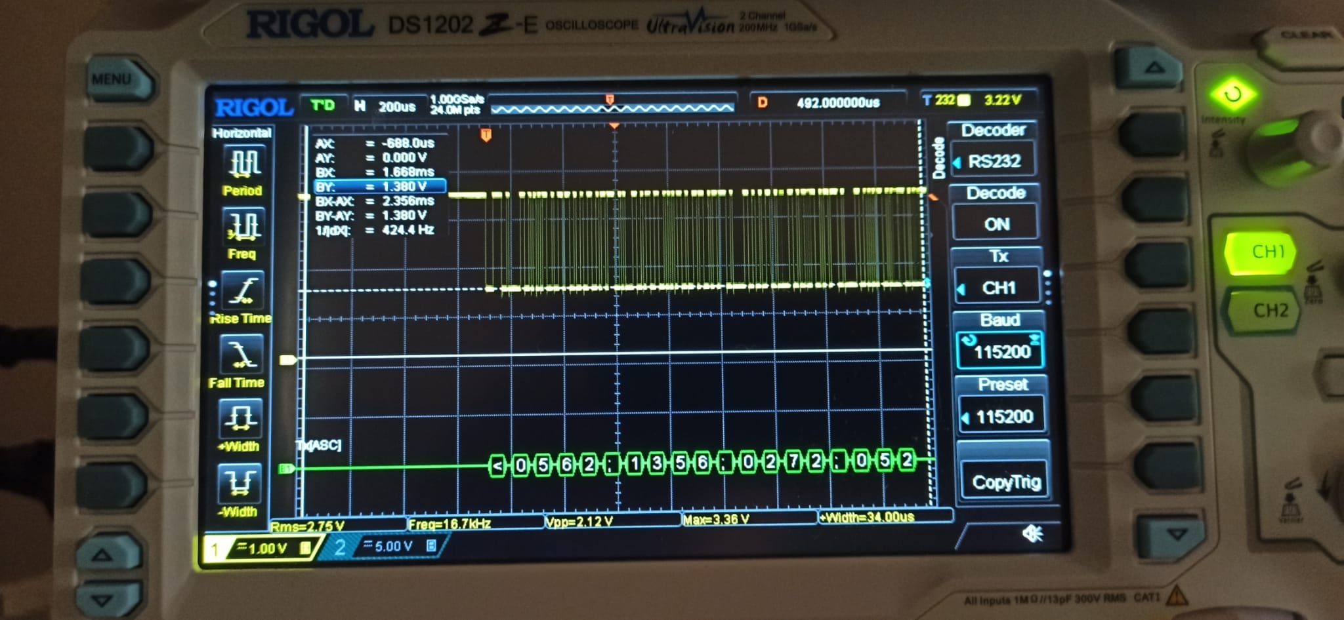Screen dimensions: 1344x620
Task: Adjust the Baud 115200 value field
Action: coord(1000,352)
